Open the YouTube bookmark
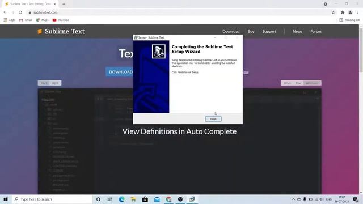 pyautogui.click(x=61, y=20)
